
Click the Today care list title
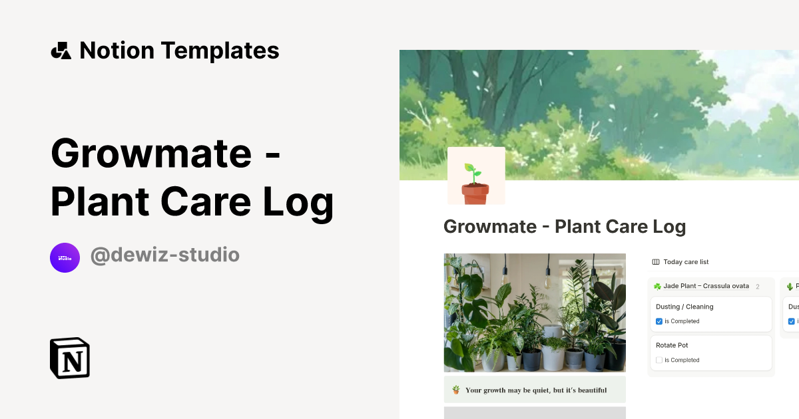click(685, 261)
